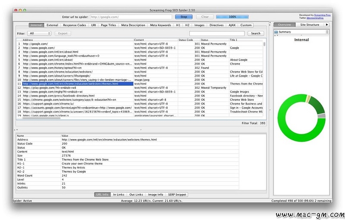
Task: Open the @screamingfrog Twitter link
Action: click(x=315, y=18)
